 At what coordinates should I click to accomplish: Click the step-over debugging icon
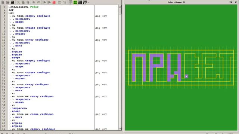[60, 2]
